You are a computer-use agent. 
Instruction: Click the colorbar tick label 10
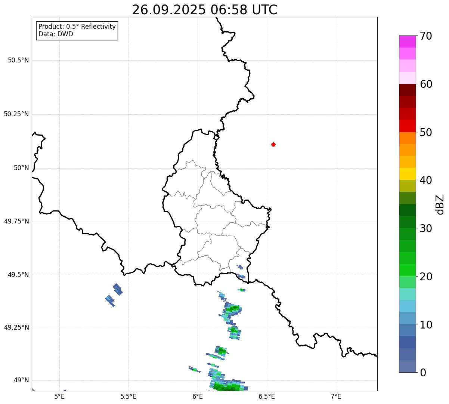coord(426,325)
